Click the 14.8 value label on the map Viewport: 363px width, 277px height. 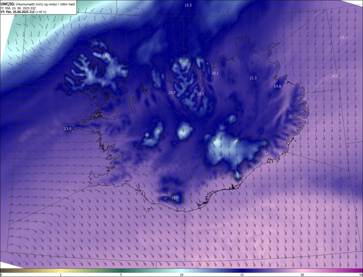[277, 86]
